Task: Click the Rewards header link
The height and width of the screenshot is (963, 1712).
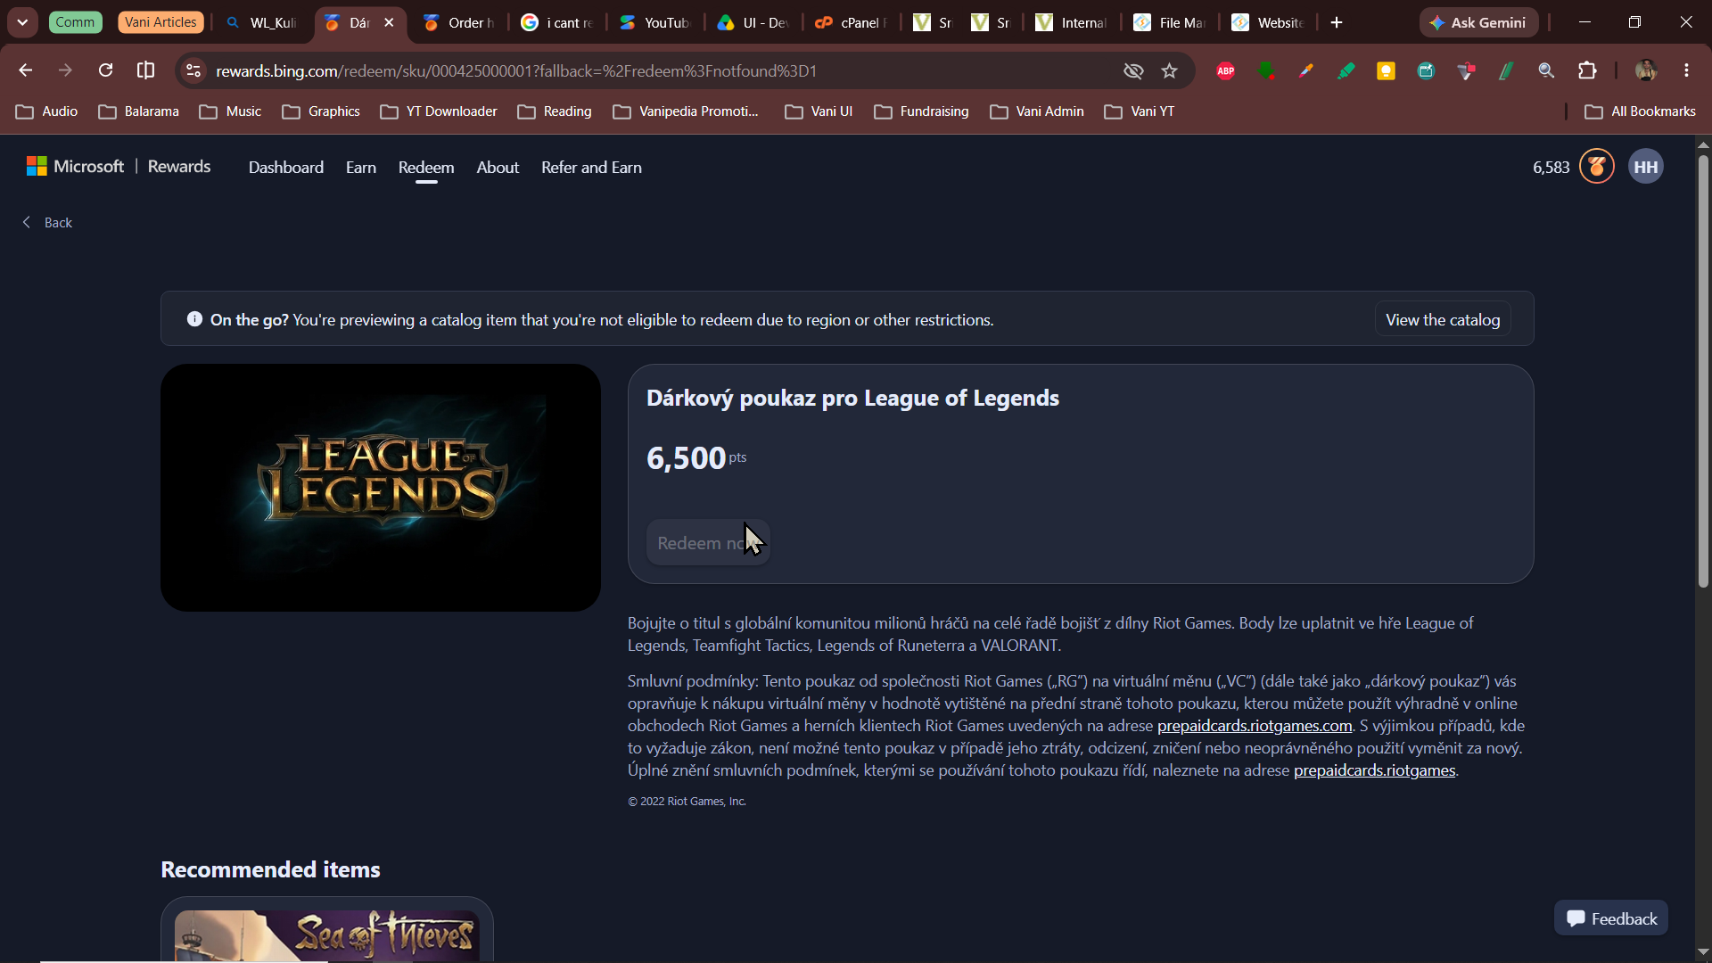Action: pos(179,167)
